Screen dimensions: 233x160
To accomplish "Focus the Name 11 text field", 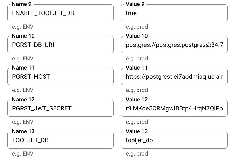I will pos(60,77).
